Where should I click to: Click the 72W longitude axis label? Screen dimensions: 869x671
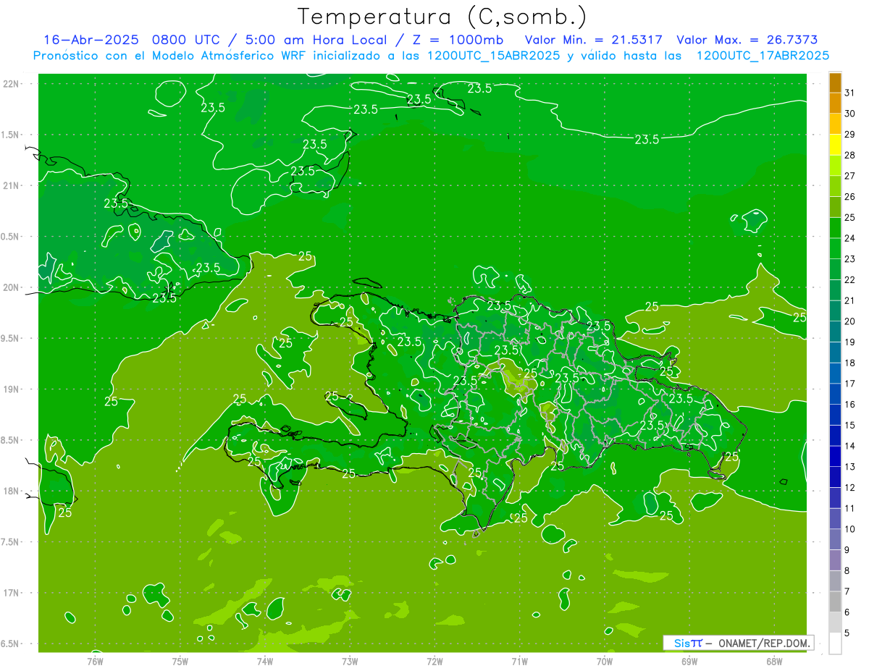434,661
